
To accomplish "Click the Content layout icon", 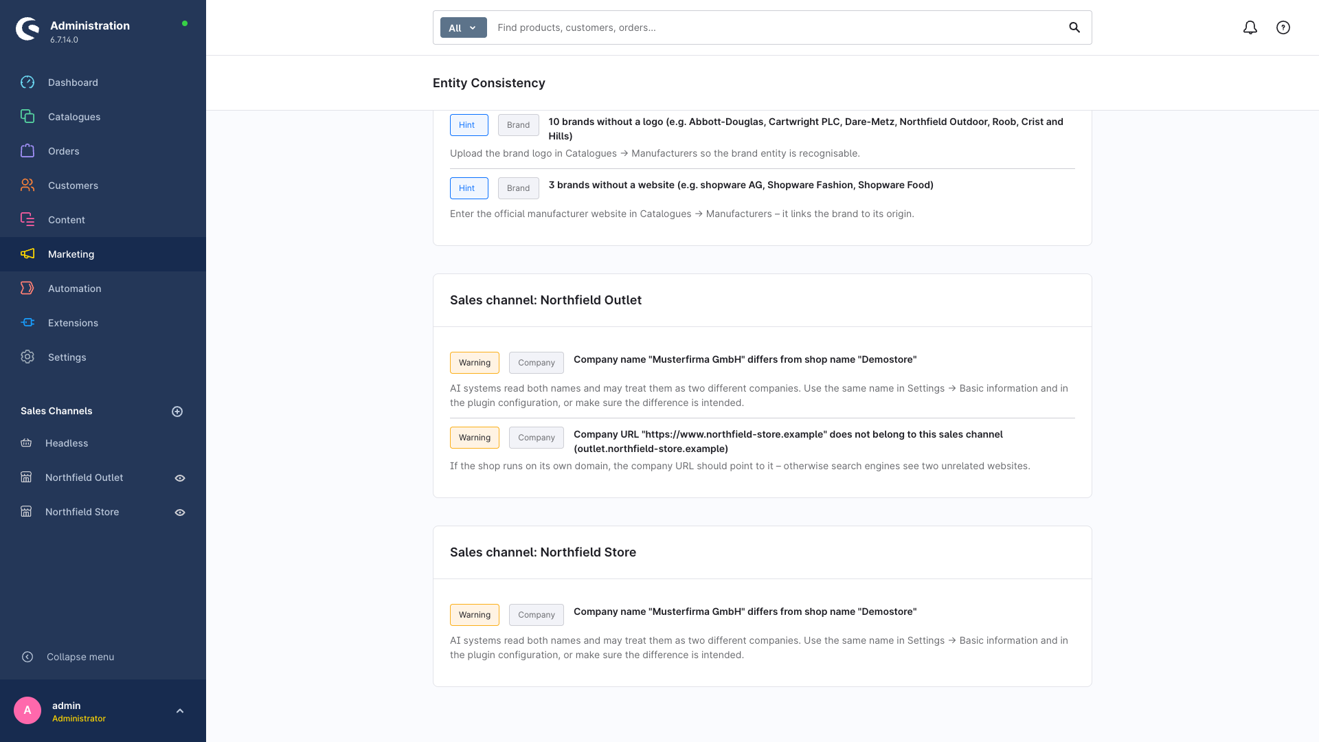I will (27, 220).
